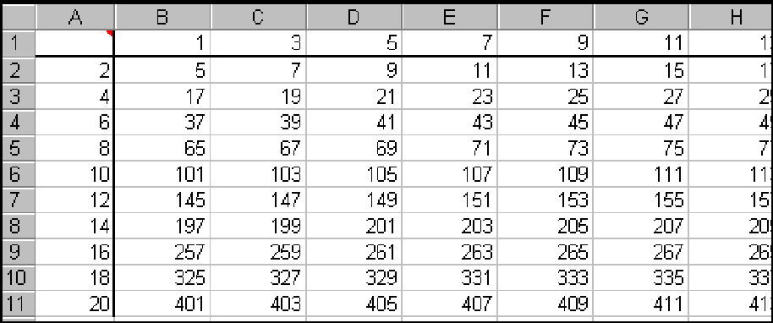Image resolution: width=773 pixels, height=323 pixels.
Task: Select row 3 header
Action: pos(19,96)
